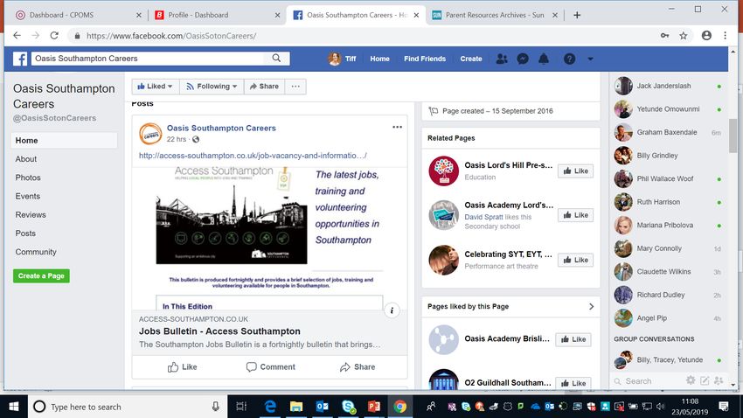This screenshot has height=418, width=743.
Task: Open a new browser tab
Action: pos(577,15)
